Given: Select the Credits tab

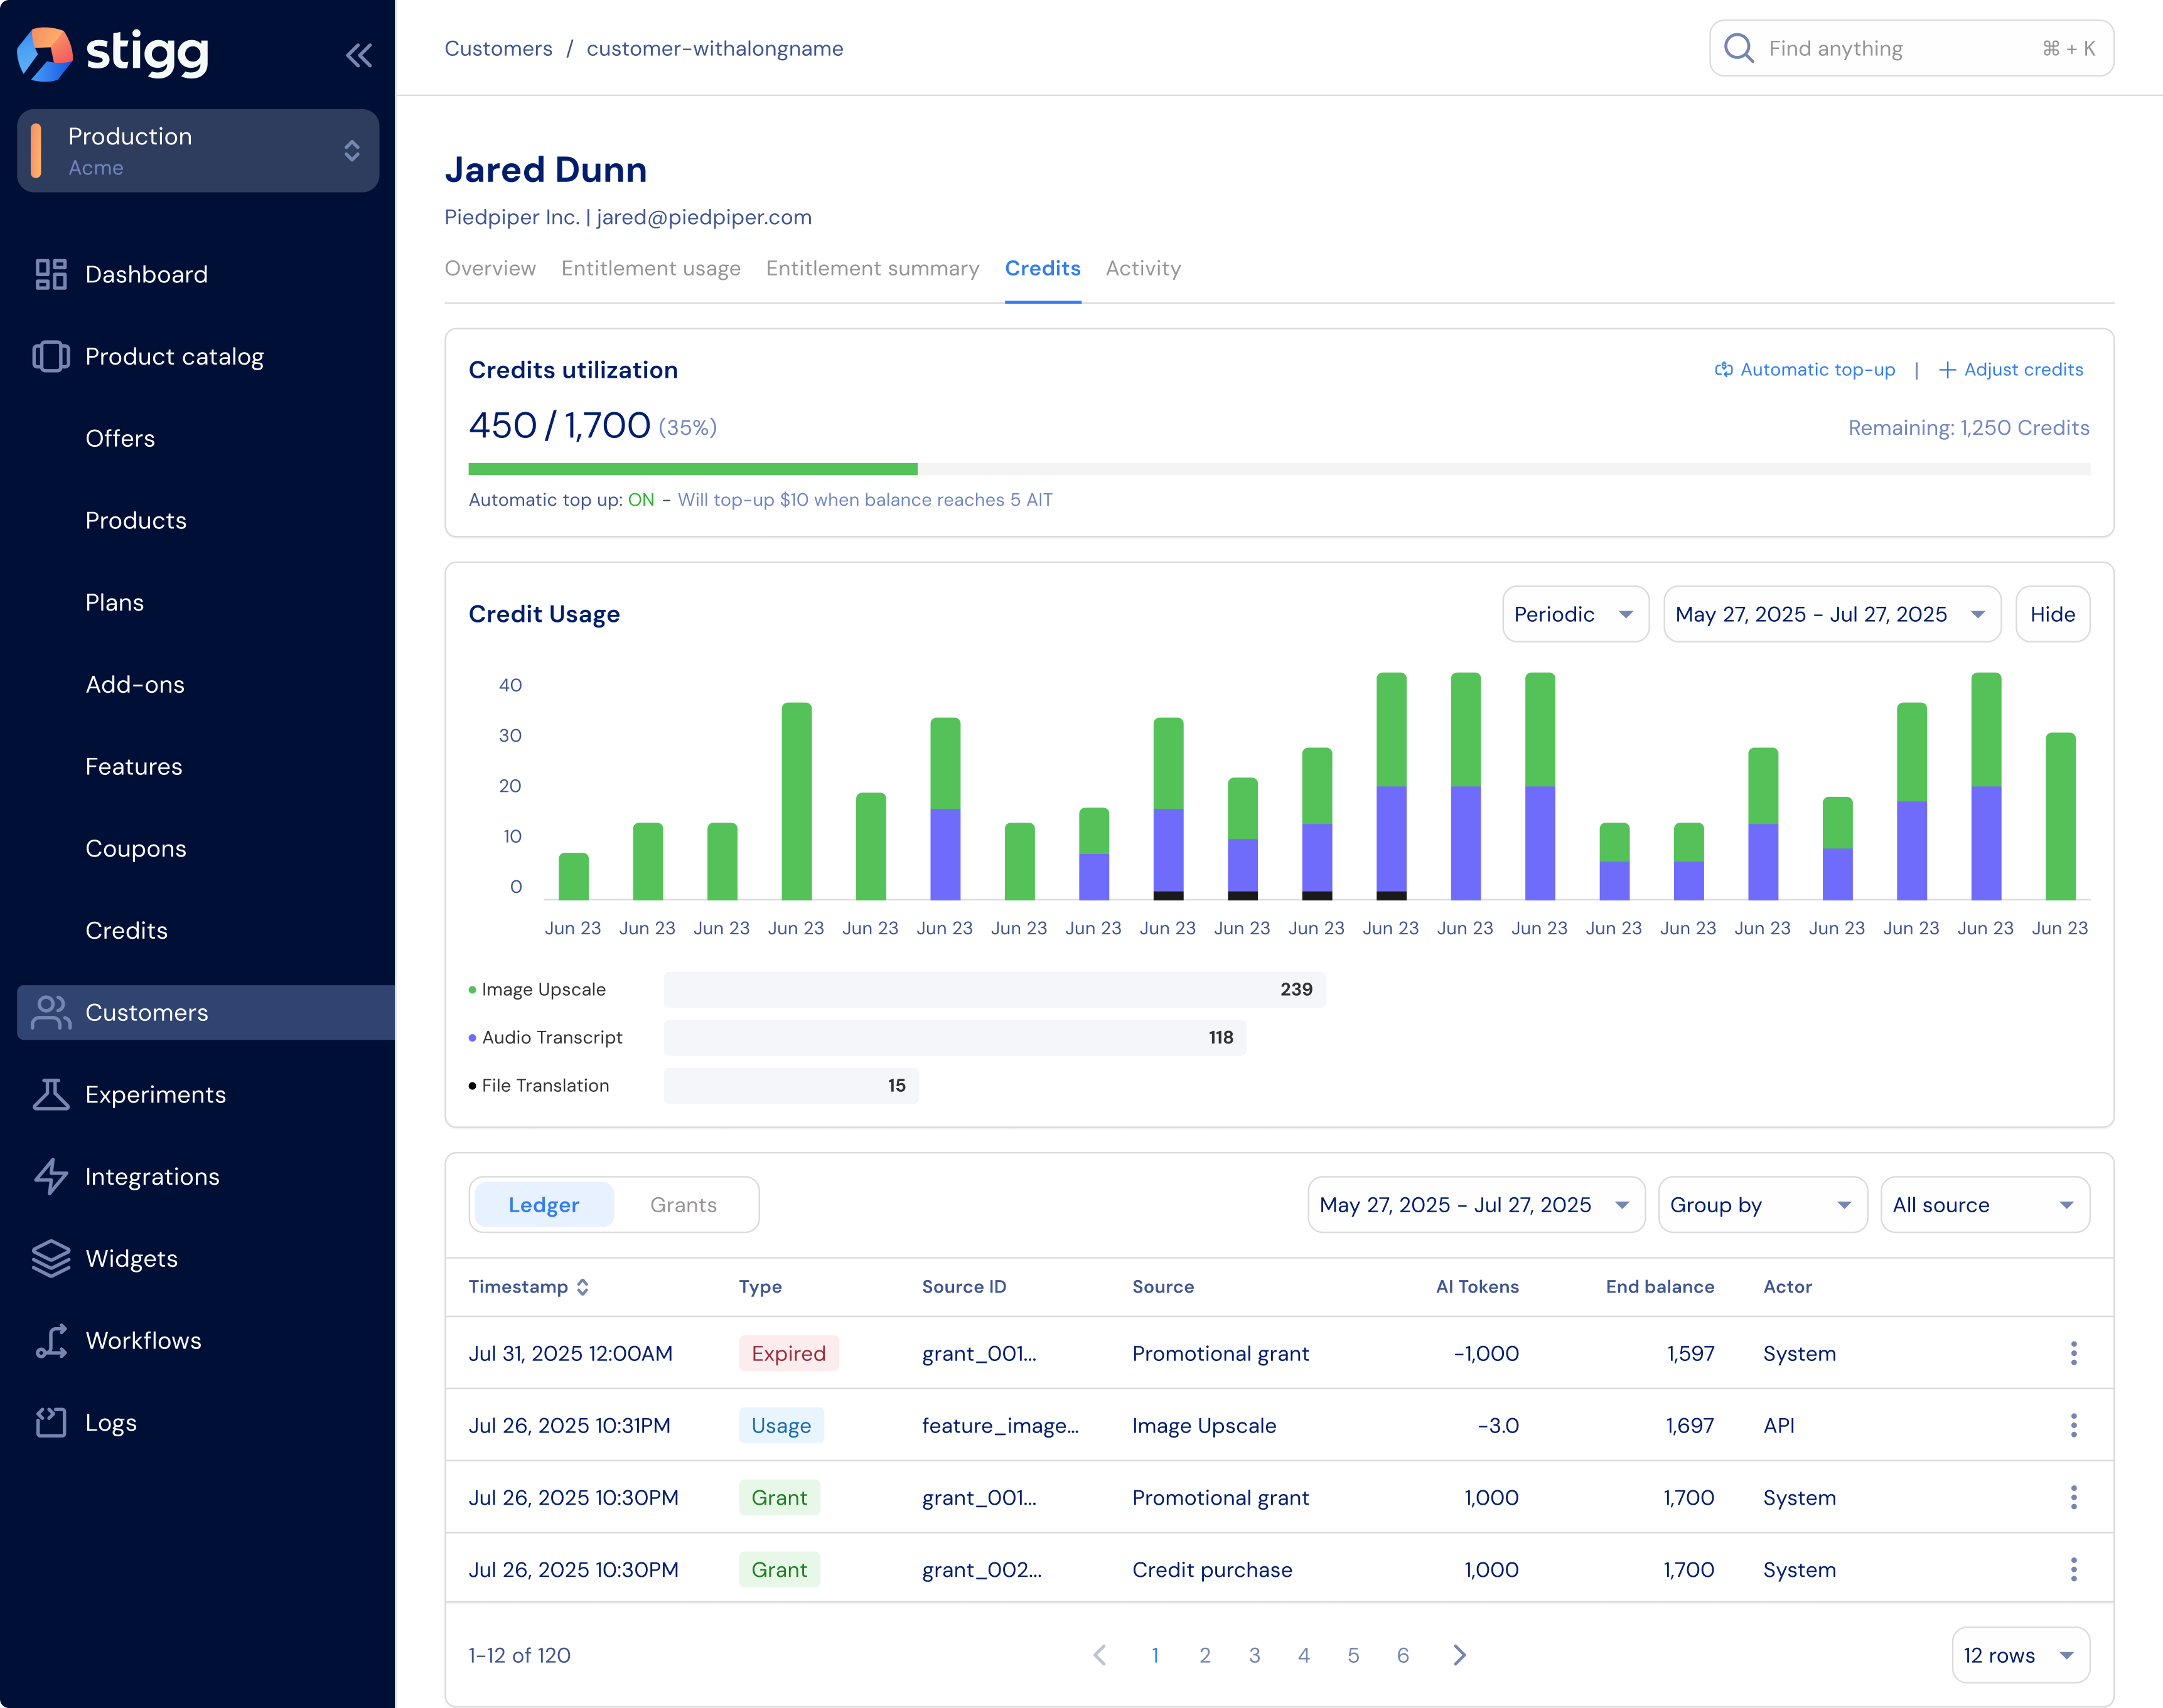Looking at the screenshot, I should click(1043, 268).
